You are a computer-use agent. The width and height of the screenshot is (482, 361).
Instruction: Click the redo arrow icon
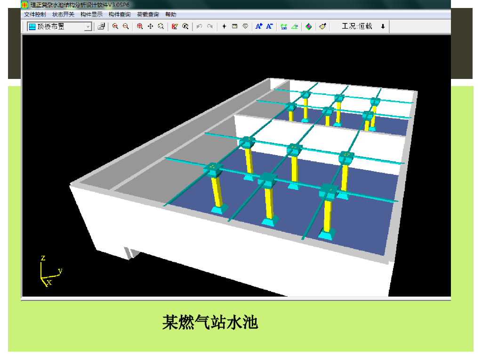(210, 26)
